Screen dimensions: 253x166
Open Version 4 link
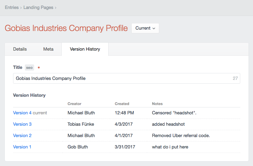[22, 113]
